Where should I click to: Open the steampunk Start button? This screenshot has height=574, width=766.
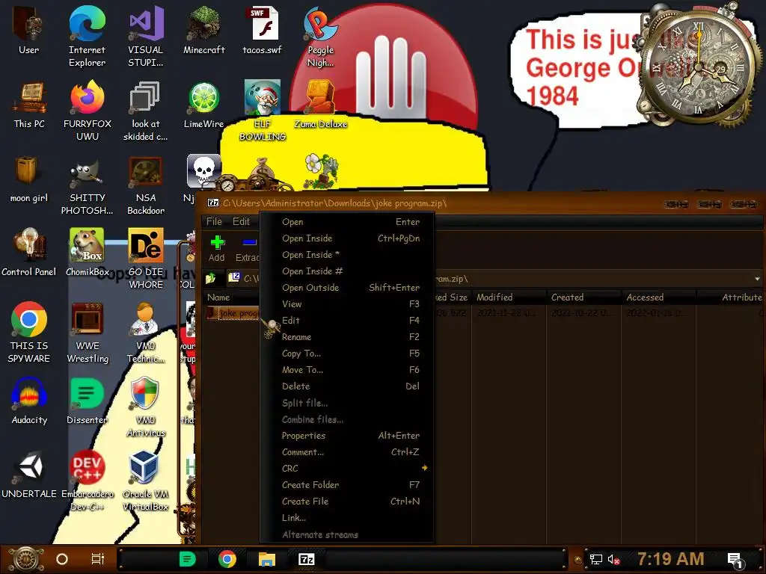(x=25, y=559)
